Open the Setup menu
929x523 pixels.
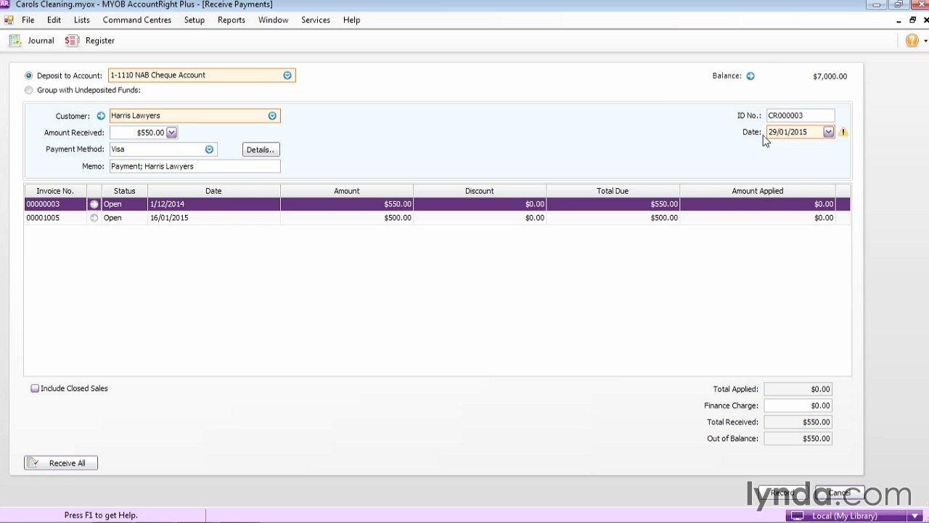click(x=194, y=20)
